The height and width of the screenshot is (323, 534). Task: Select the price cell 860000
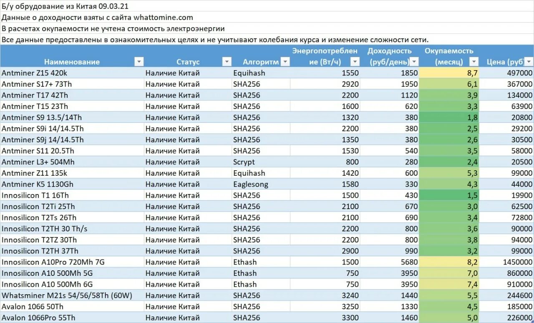pos(506,273)
